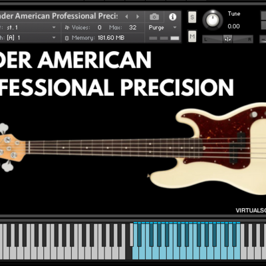This screenshot has height=266, width=266.
Task: Click the Tune knob
Action: (x=213, y=20)
